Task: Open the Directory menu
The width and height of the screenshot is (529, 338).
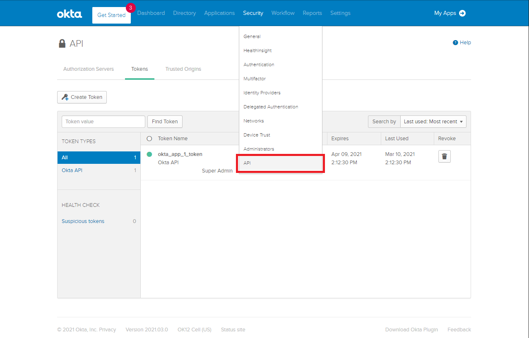Action: click(x=185, y=13)
